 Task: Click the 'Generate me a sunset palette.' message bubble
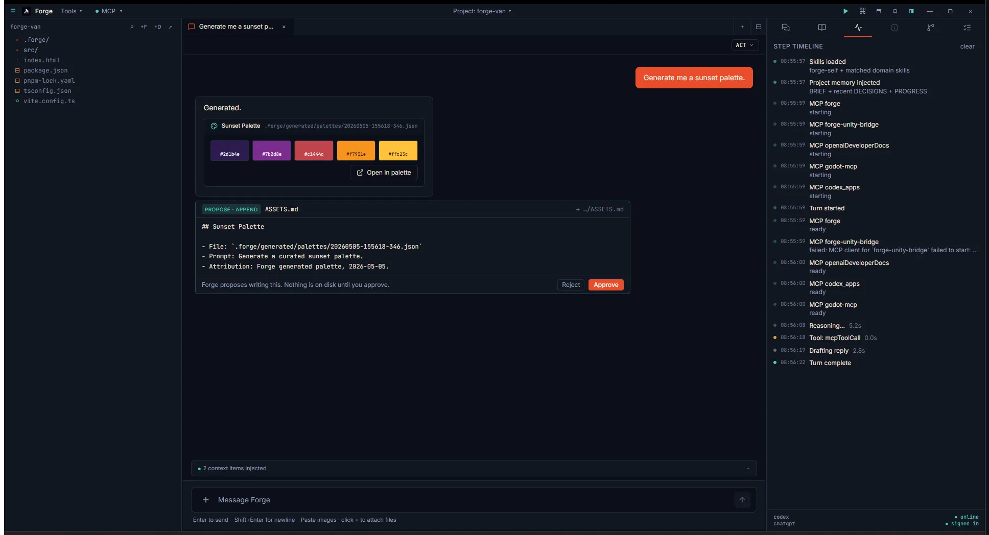click(x=694, y=78)
